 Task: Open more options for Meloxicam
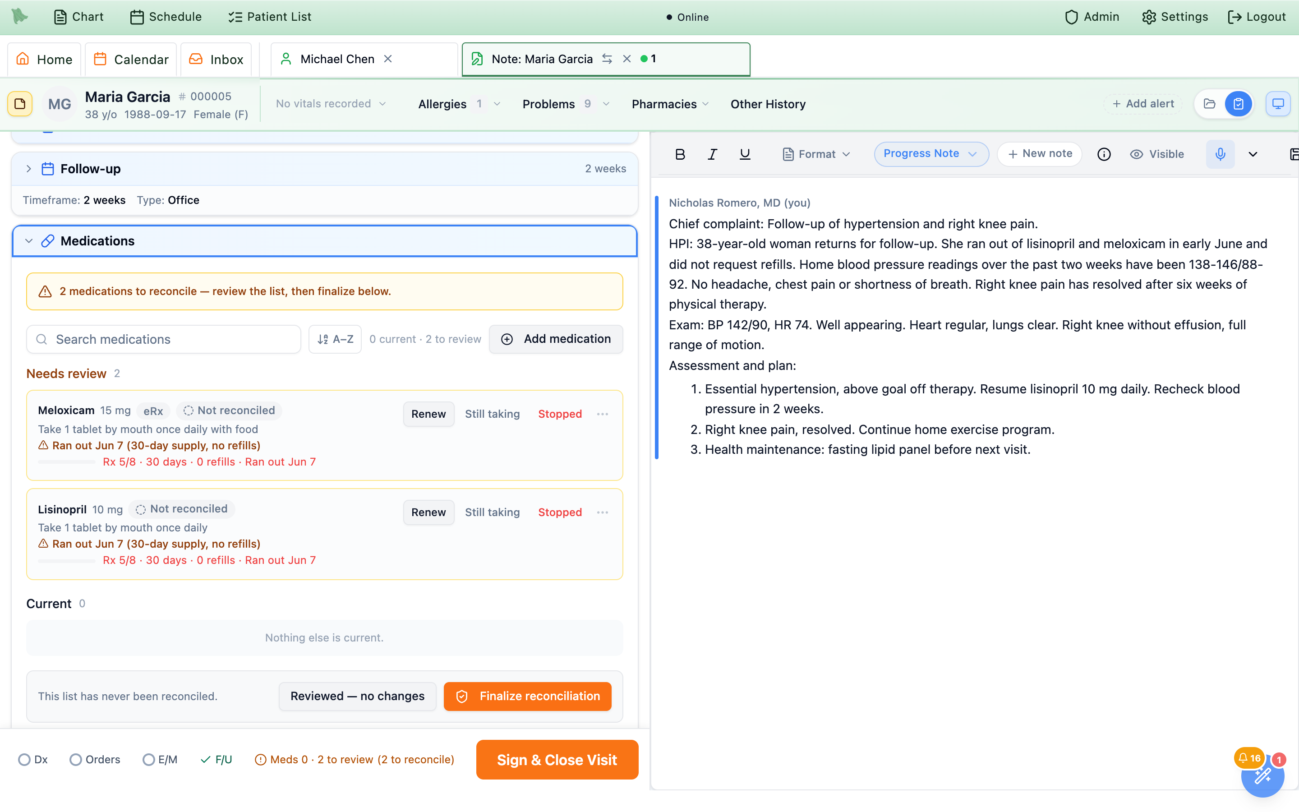(x=602, y=414)
